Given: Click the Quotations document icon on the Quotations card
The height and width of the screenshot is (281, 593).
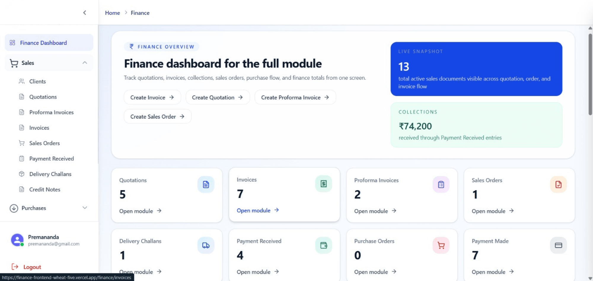Looking at the screenshot, I should [206, 184].
